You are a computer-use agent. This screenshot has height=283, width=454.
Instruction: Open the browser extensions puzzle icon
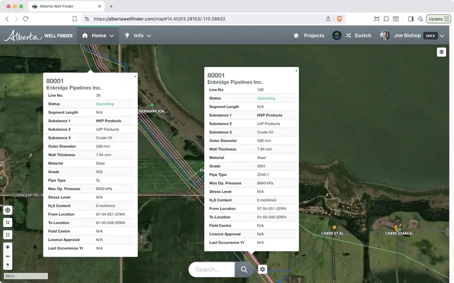386,19
